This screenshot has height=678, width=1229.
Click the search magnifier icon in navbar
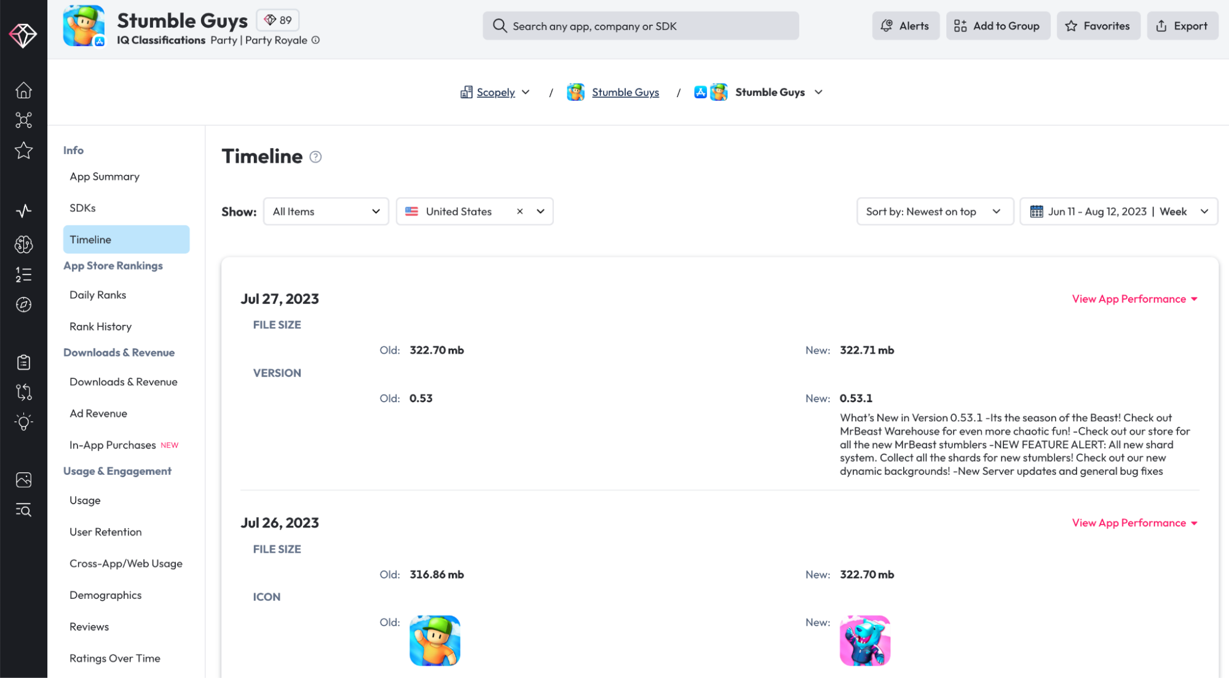click(x=499, y=25)
